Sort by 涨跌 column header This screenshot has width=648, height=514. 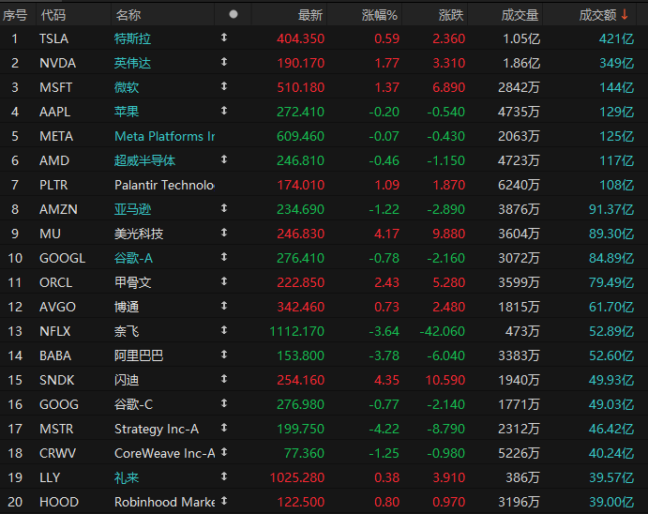coord(451,15)
